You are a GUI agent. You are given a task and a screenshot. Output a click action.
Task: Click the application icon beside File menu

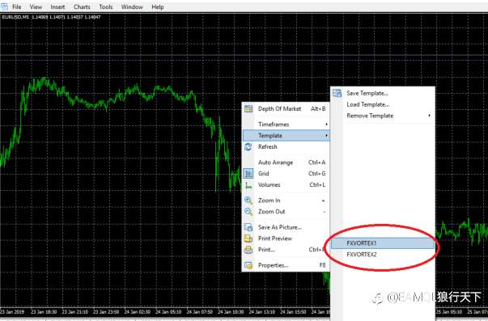point(4,6)
